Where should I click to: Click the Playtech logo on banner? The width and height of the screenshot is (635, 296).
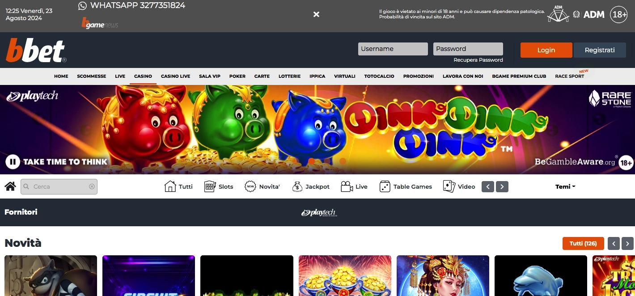32,96
